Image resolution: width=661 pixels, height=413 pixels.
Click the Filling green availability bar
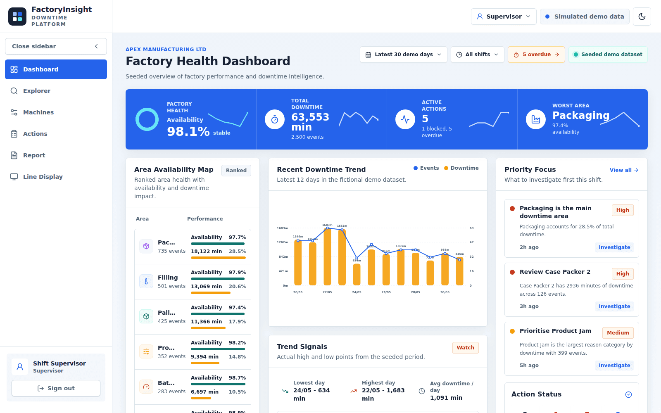pyautogui.click(x=218, y=279)
